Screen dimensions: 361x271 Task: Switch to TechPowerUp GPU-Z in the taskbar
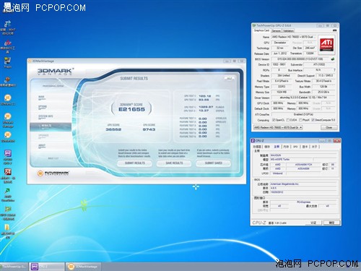point(14,267)
